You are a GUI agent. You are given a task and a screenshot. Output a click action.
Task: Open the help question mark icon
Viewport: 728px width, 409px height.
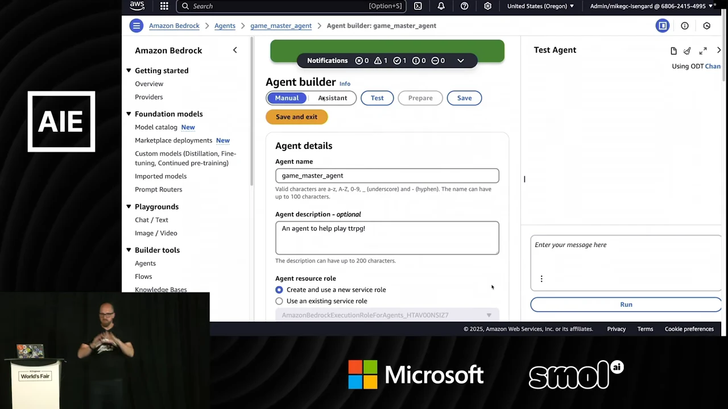[x=464, y=6]
